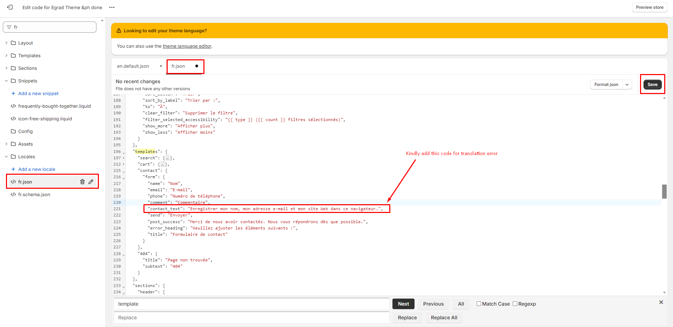Close the en.default.json tab with its x
This screenshot has width=673, height=327.
pyautogui.click(x=161, y=66)
